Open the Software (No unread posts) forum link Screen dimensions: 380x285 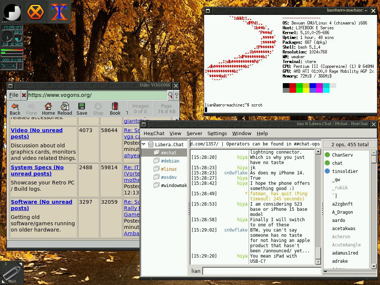click(x=42, y=205)
